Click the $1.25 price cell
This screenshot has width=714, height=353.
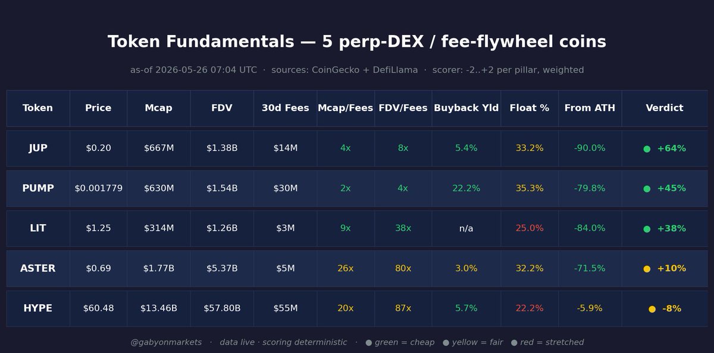98,229
